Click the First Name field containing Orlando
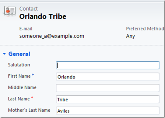Viewport: 165px width, 118px height. click(x=108, y=77)
